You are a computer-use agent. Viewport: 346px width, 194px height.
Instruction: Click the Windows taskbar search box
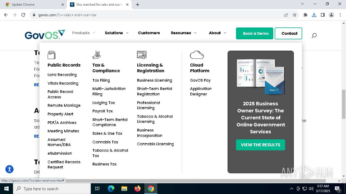[x=52, y=189]
